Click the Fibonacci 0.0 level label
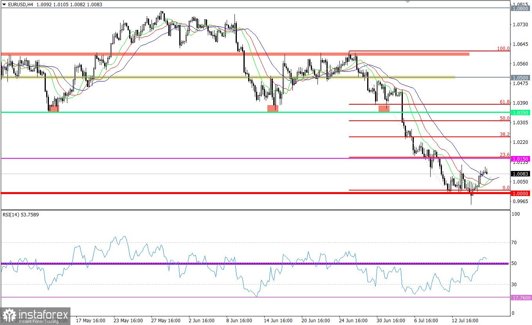Screen dimensions: 532x325 point(506,188)
